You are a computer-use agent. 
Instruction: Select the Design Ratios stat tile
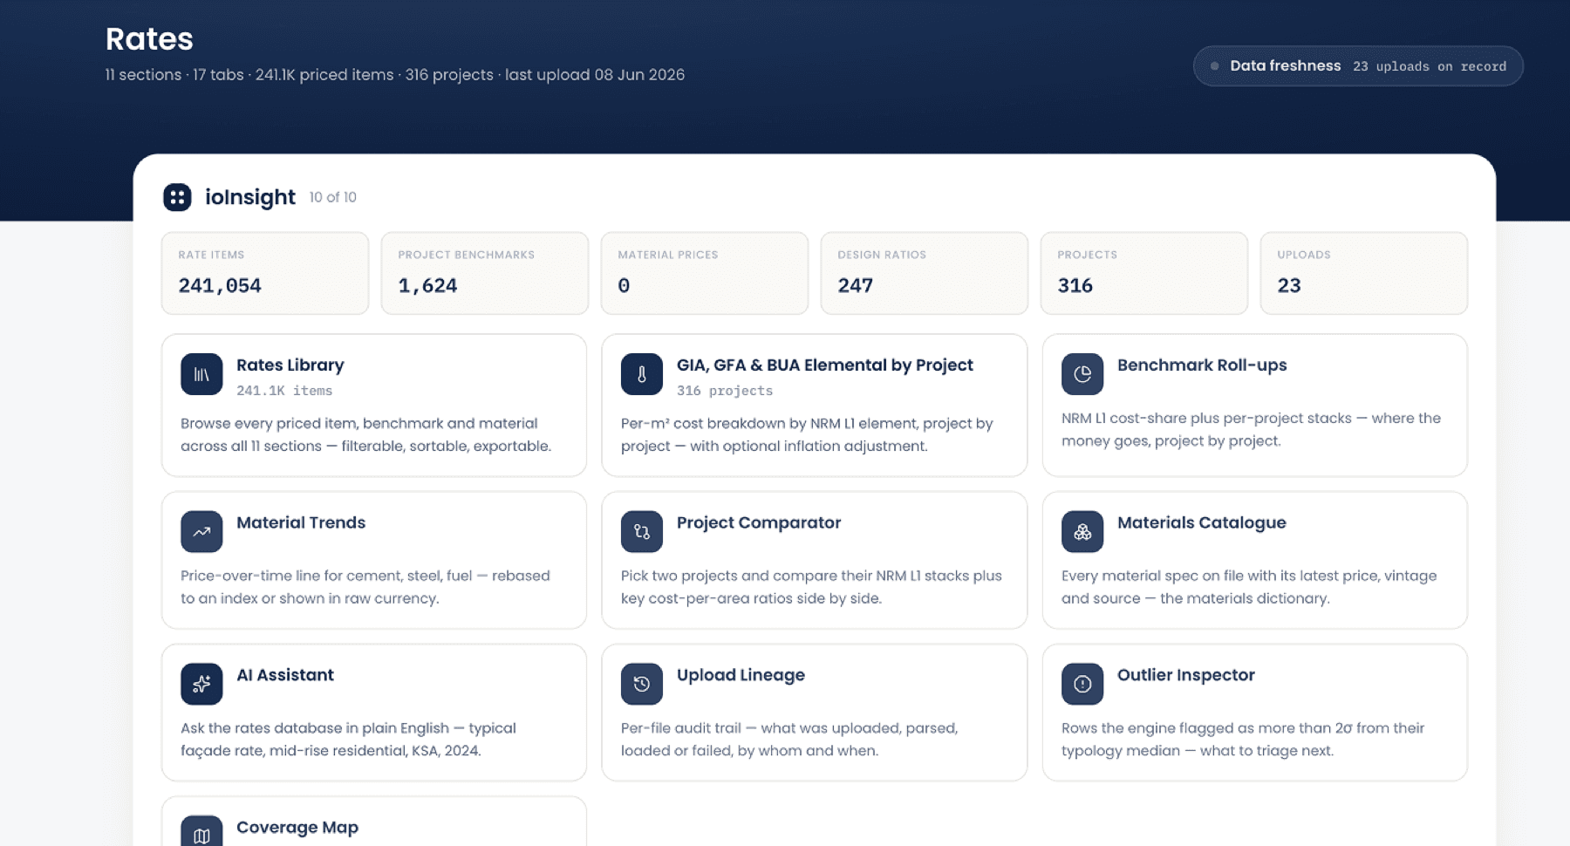click(925, 273)
